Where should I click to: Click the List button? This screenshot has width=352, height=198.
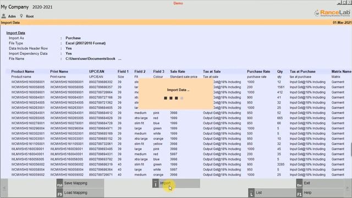pos(272,193)
